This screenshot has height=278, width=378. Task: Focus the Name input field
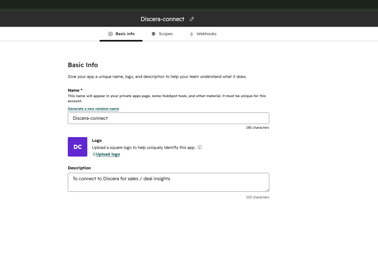click(169, 118)
